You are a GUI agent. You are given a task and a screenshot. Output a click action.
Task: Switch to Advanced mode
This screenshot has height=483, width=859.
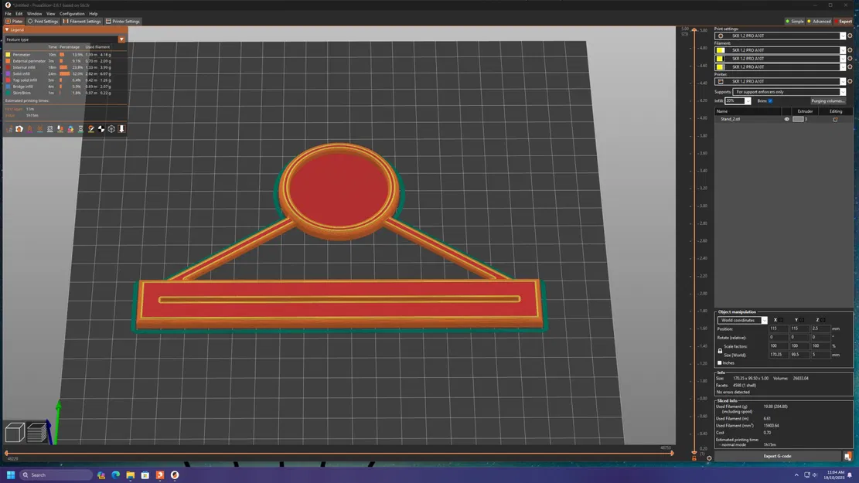pos(819,22)
